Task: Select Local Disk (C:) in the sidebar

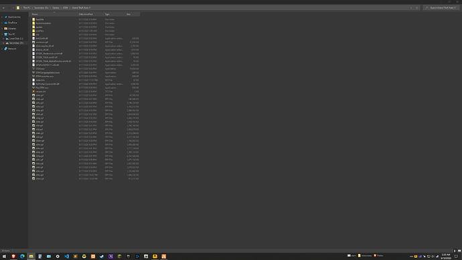Action: (16, 39)
